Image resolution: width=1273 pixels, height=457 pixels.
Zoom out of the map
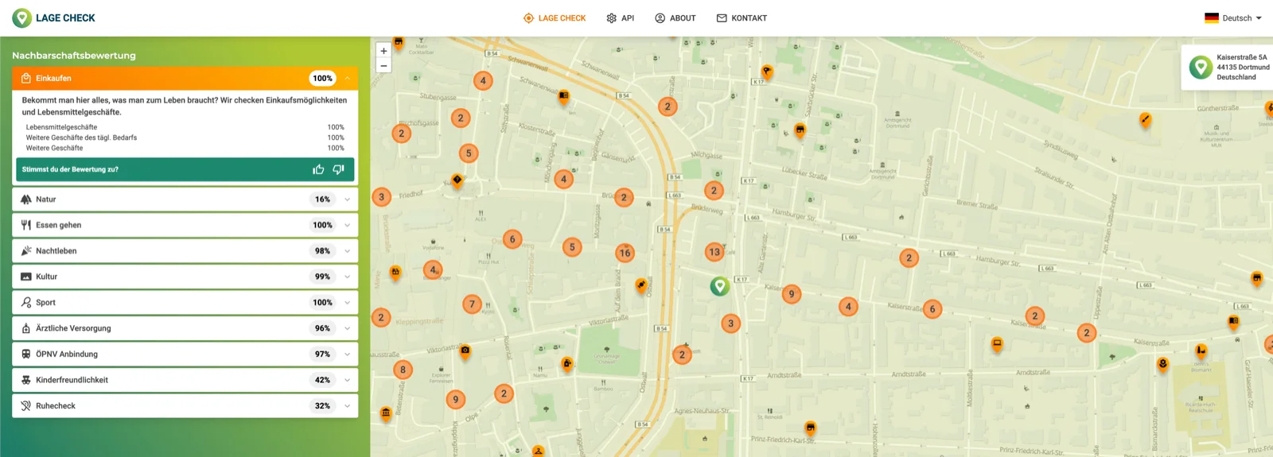(x=383, y=66)
